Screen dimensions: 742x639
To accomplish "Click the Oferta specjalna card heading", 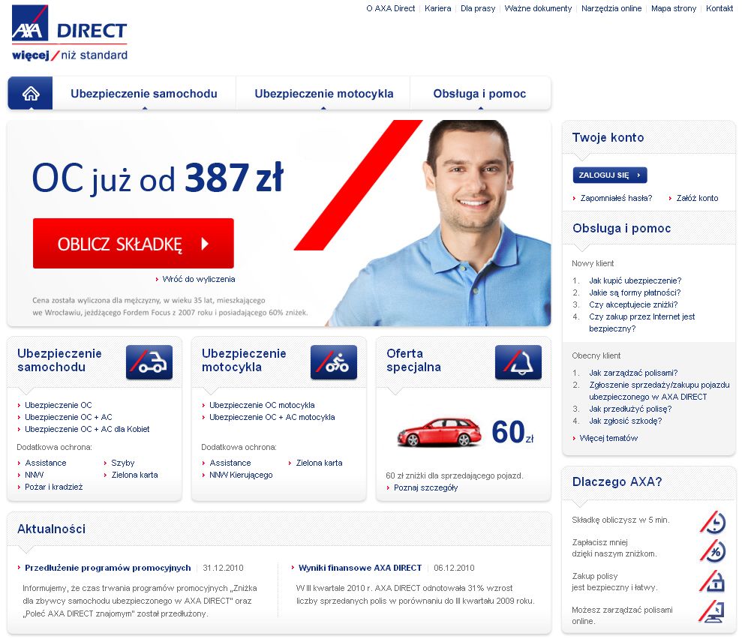I will pos(413,360).
